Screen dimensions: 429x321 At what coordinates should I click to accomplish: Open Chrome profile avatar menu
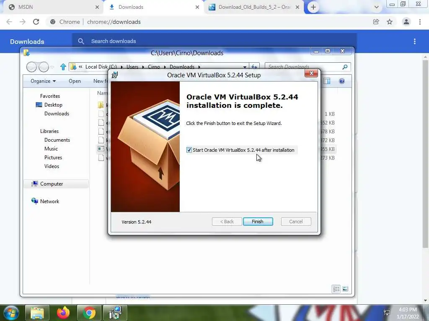[406, 22]
